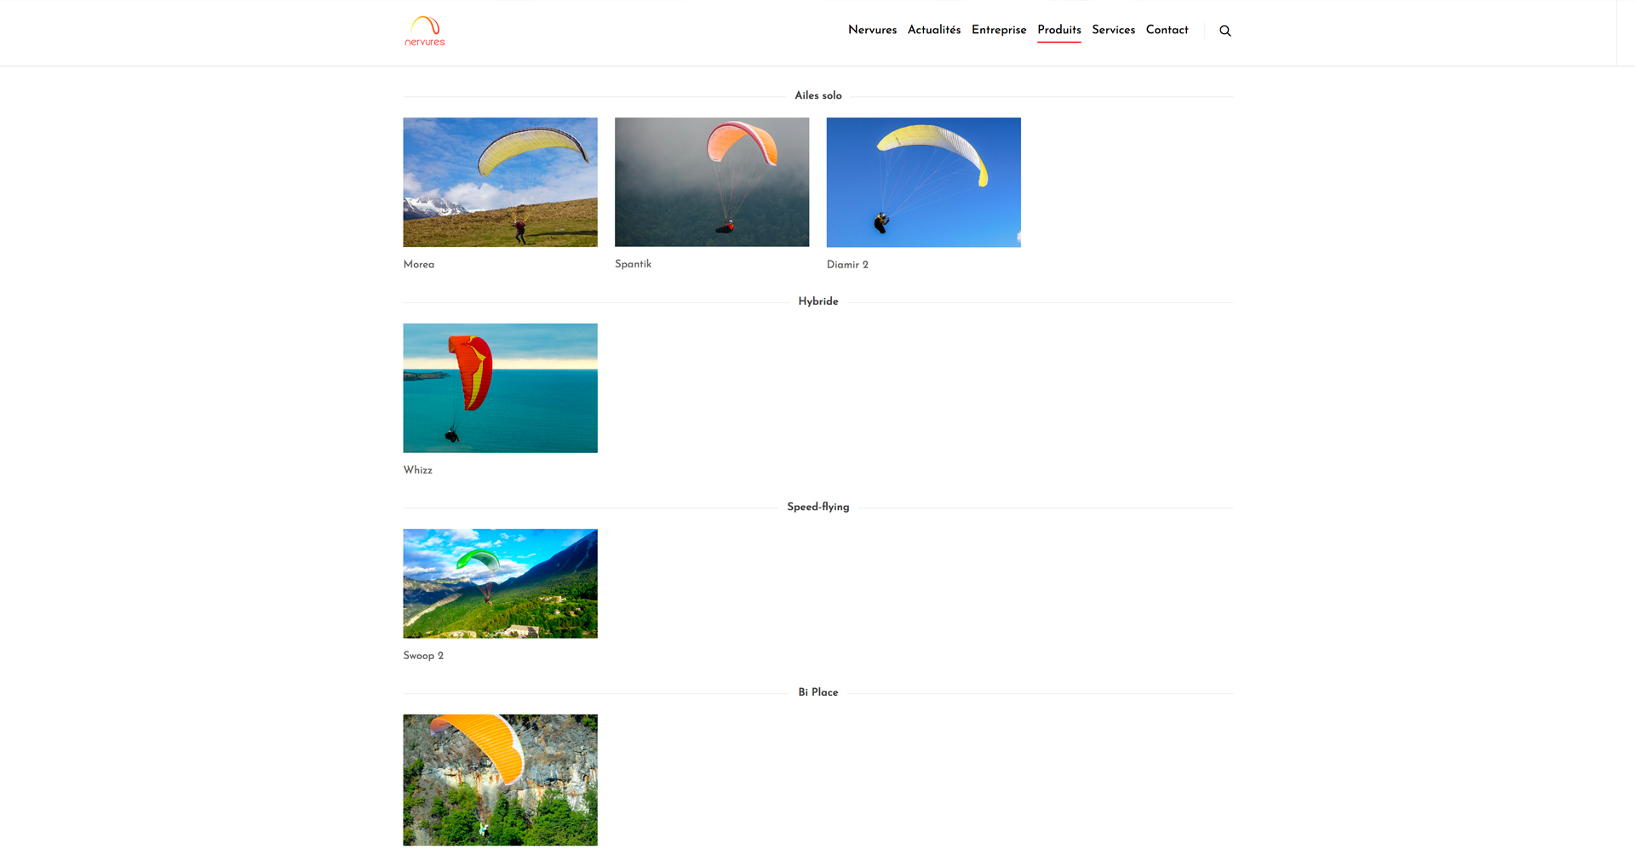
Task: Open the search magnifier icon
Action: [x=1225, y=31]
